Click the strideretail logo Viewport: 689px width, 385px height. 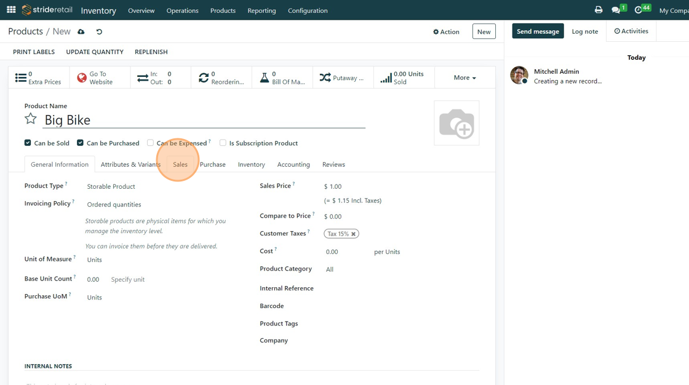coord(47,10)
